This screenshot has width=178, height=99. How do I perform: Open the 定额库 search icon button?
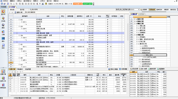pyautogui.click(x=144, y=9)
